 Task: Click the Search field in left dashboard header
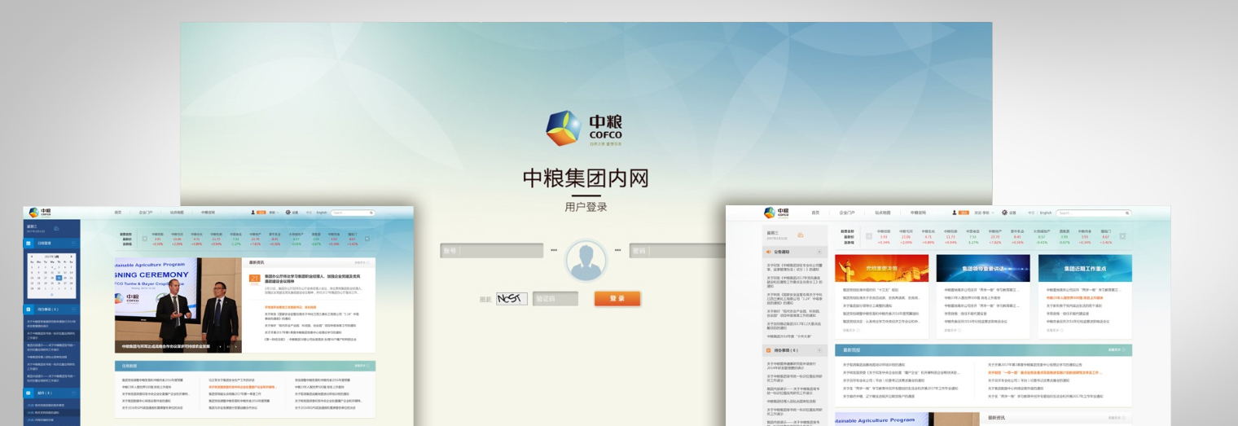point(353,213)
